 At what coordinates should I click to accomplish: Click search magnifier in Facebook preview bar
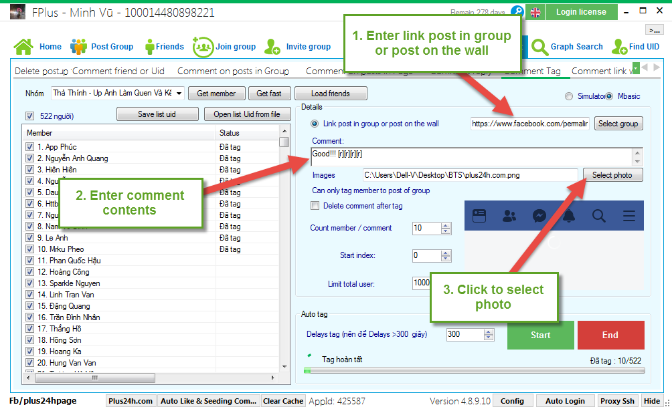599,216
